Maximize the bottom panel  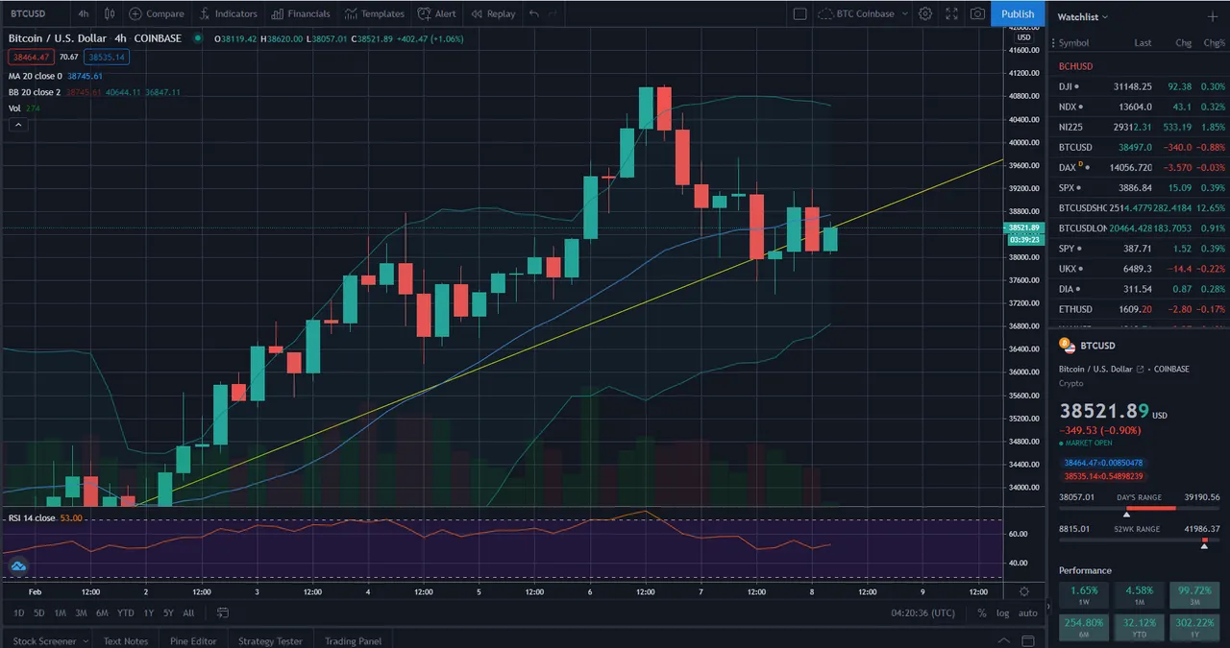coord(1028,641)
